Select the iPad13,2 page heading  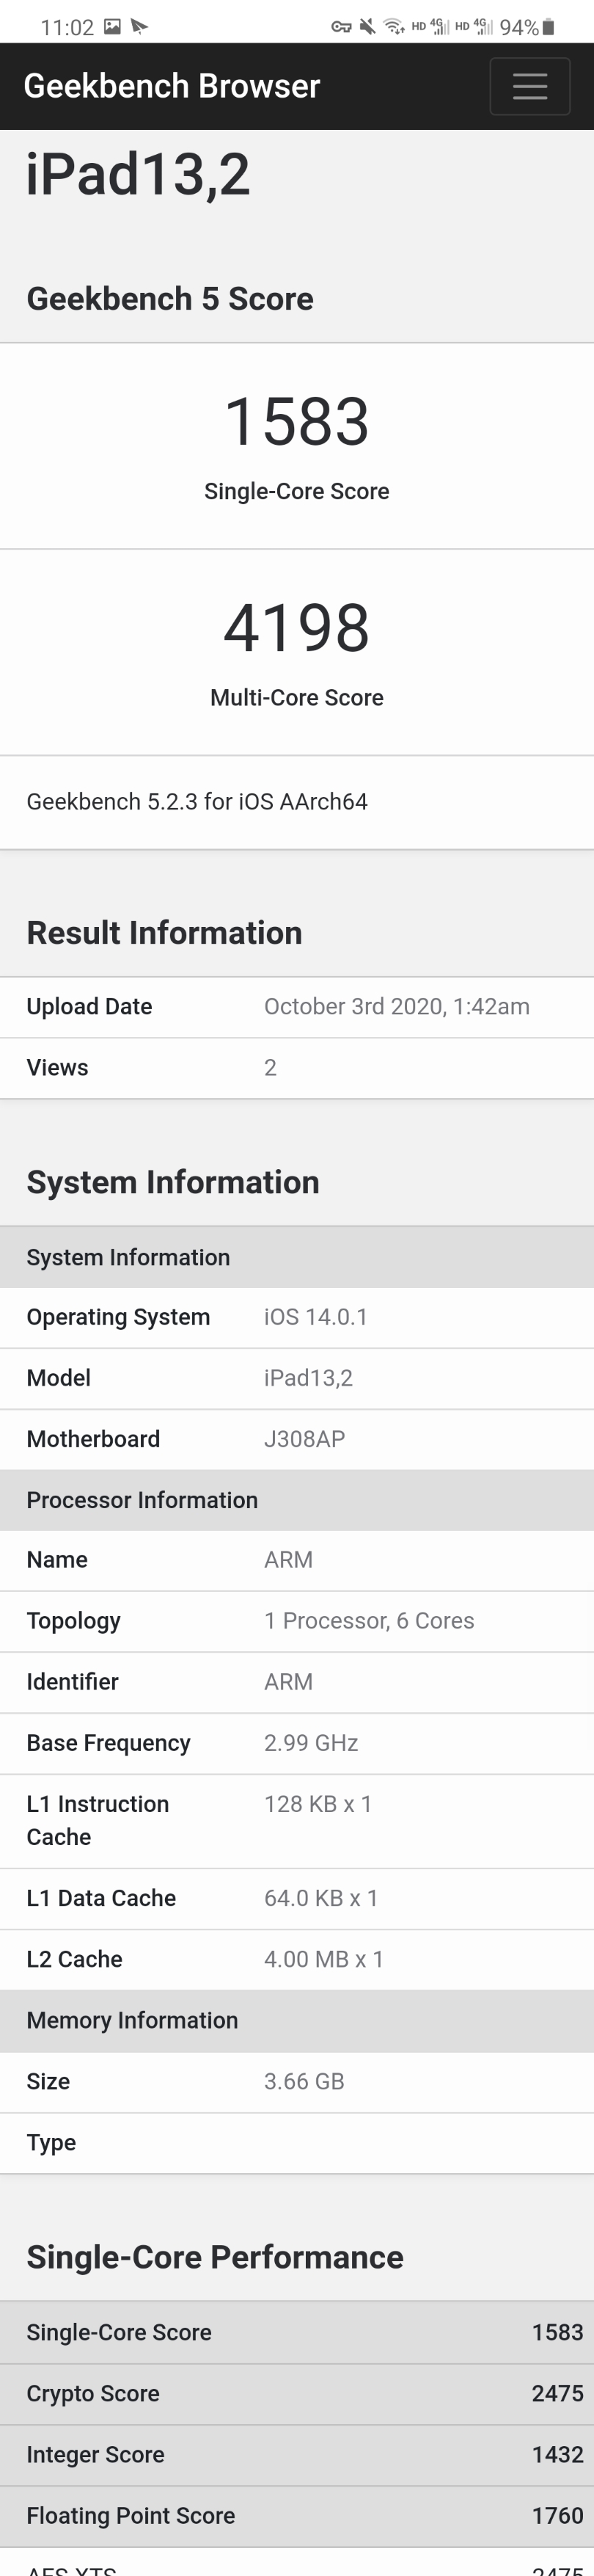coord(138,174)
